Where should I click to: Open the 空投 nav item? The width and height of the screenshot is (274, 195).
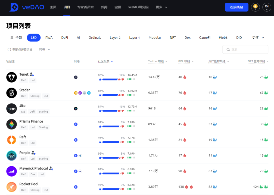118,7
